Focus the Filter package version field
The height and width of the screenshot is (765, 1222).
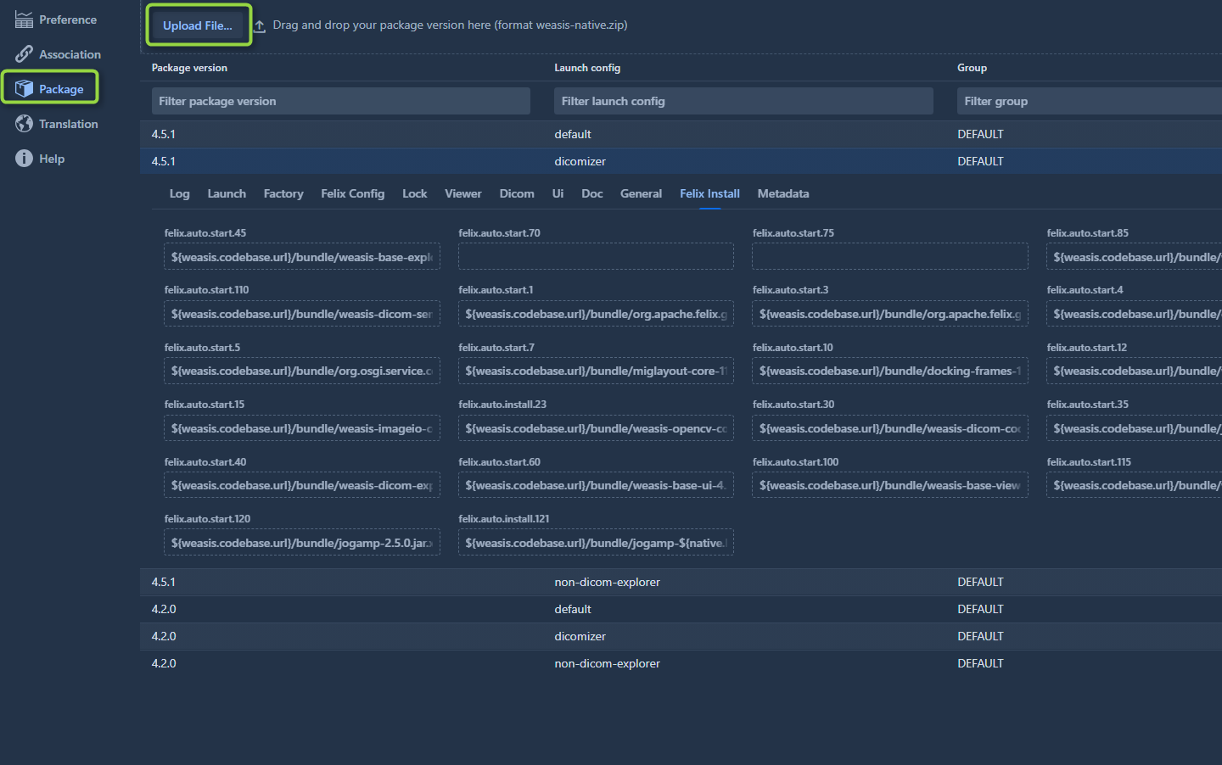click(341, 101)
